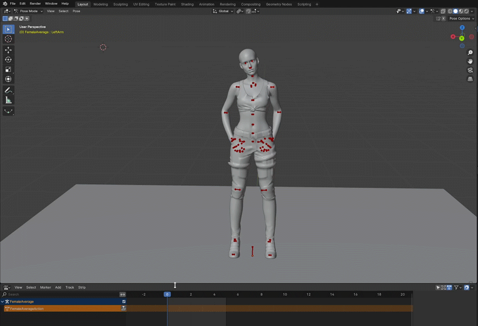Activate the Move tool
The image size is (478, 326).
8,50
